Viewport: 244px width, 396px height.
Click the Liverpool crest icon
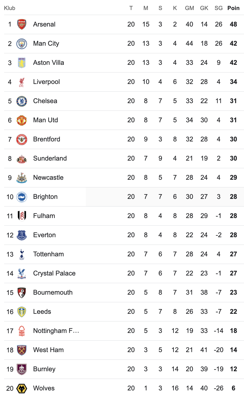[x=22, y=82]
